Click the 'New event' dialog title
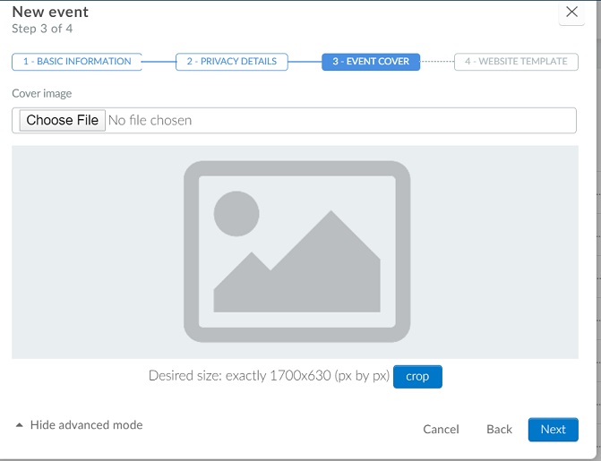Screen dimensions: 601x461 coord(50,12)
